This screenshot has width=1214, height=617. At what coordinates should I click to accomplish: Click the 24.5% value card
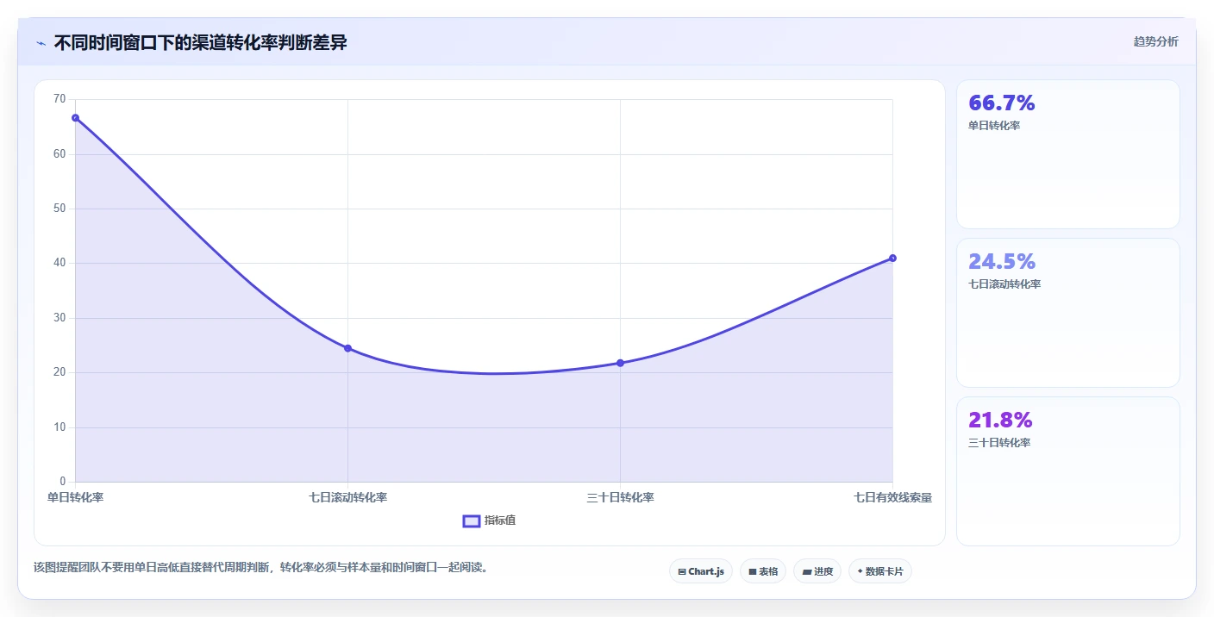[x=1067, y=313]
